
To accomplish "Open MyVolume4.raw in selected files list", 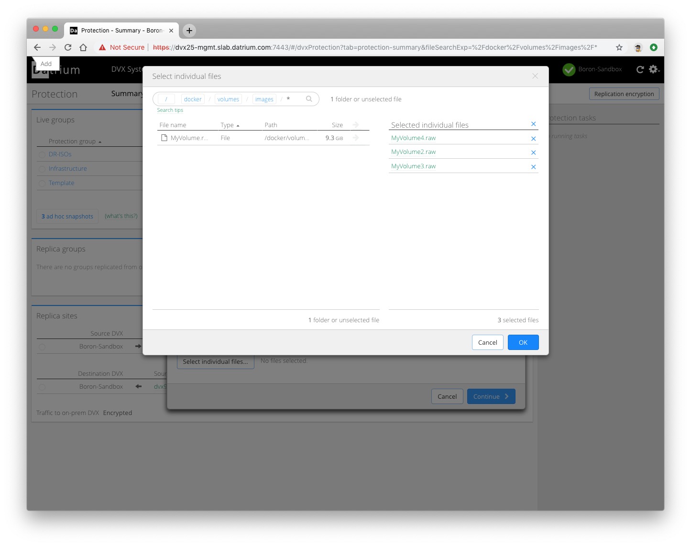I will coord(413,138).
